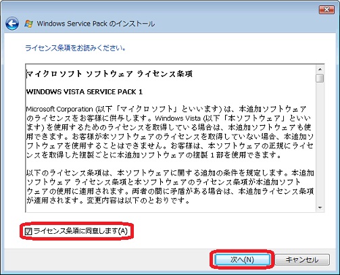Viewport: 340px width, 275px height.
Task: Click the paragraph starting with 以下のライセンス条項は
Action: click(x=170, y=186)
